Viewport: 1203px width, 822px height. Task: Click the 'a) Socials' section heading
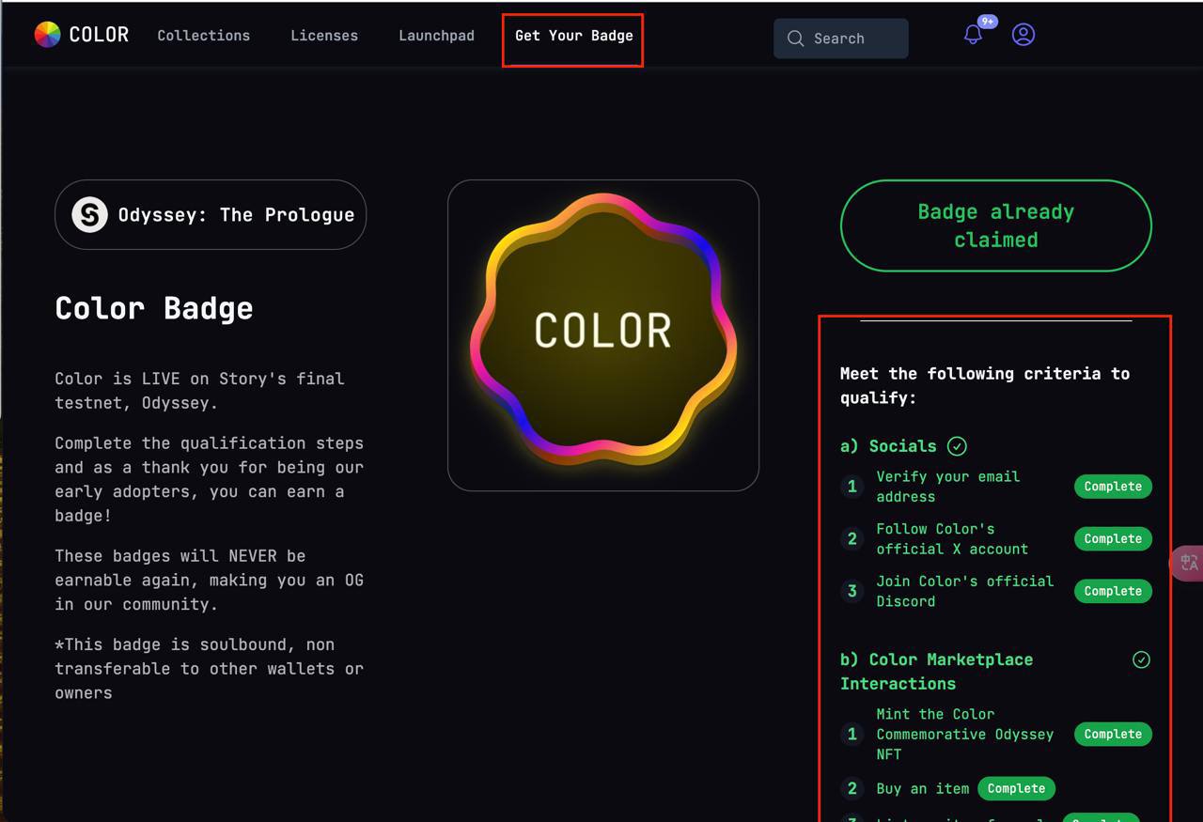[888, 446]
